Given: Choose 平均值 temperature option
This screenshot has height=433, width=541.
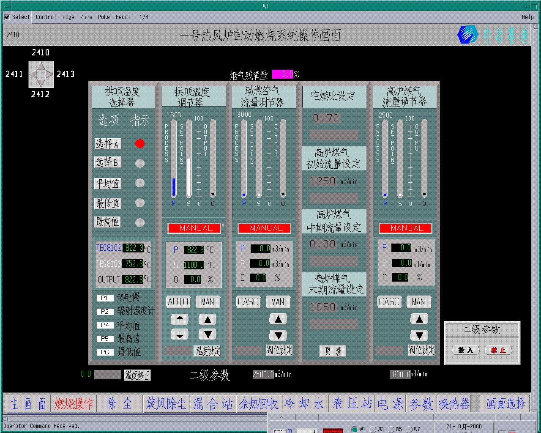Looking at the screenshot, I should tap(108, 184).
